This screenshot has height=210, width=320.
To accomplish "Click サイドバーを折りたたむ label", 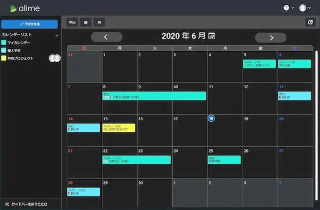I will (x=29, y=204).
